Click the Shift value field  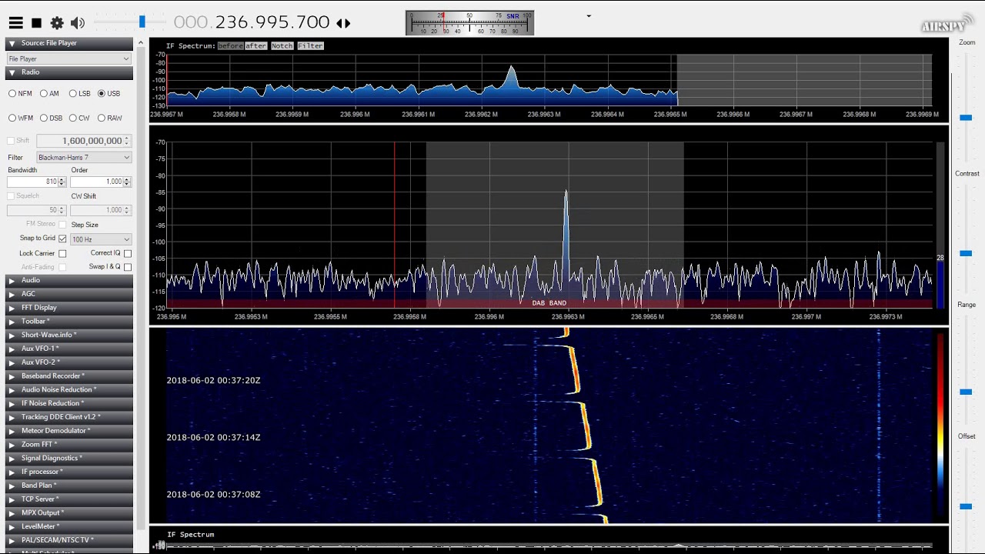[x=84, y=141]
